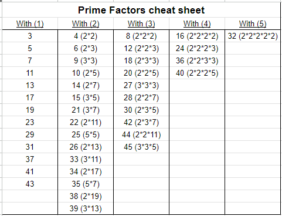The height and width of the screenshot is (216, 282).
Task: Select the cell containing prime 17
Action: (x=30, y=97)
